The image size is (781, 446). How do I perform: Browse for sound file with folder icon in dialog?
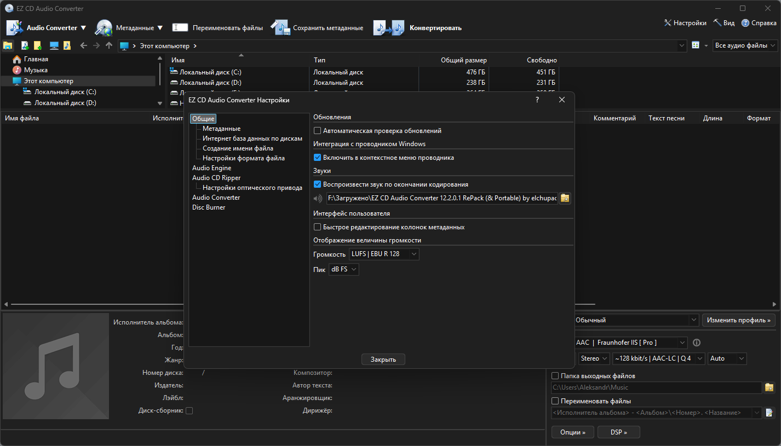click(x=565, y=198)
